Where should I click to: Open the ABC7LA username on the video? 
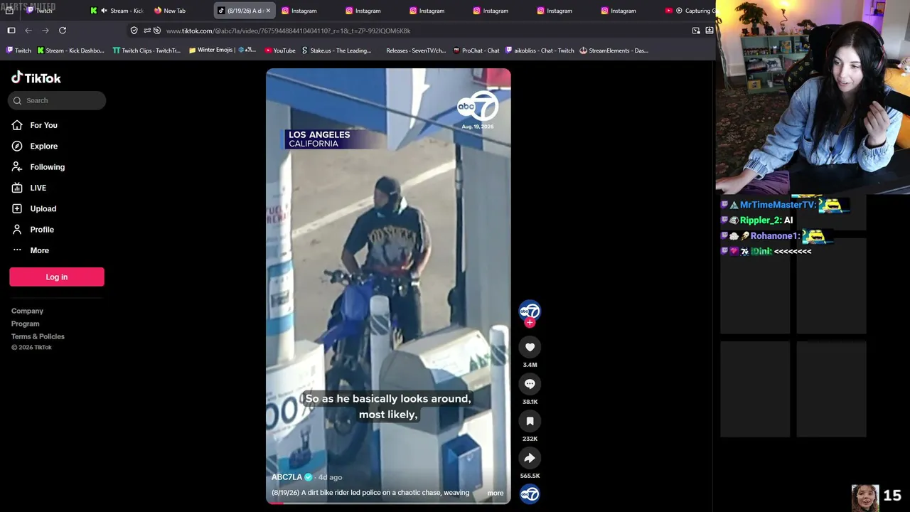(287, 477)
